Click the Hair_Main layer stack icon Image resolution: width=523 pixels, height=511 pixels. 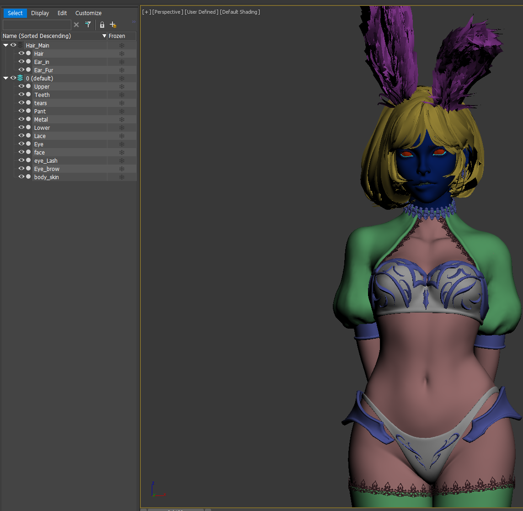(21, 45)
